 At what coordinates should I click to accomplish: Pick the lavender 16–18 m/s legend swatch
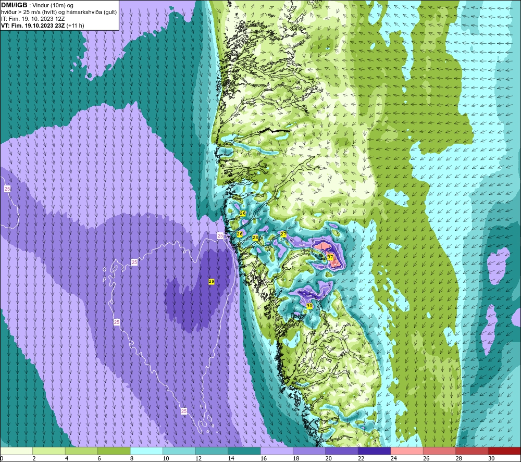pyautogui.click(x=277, y=451)
